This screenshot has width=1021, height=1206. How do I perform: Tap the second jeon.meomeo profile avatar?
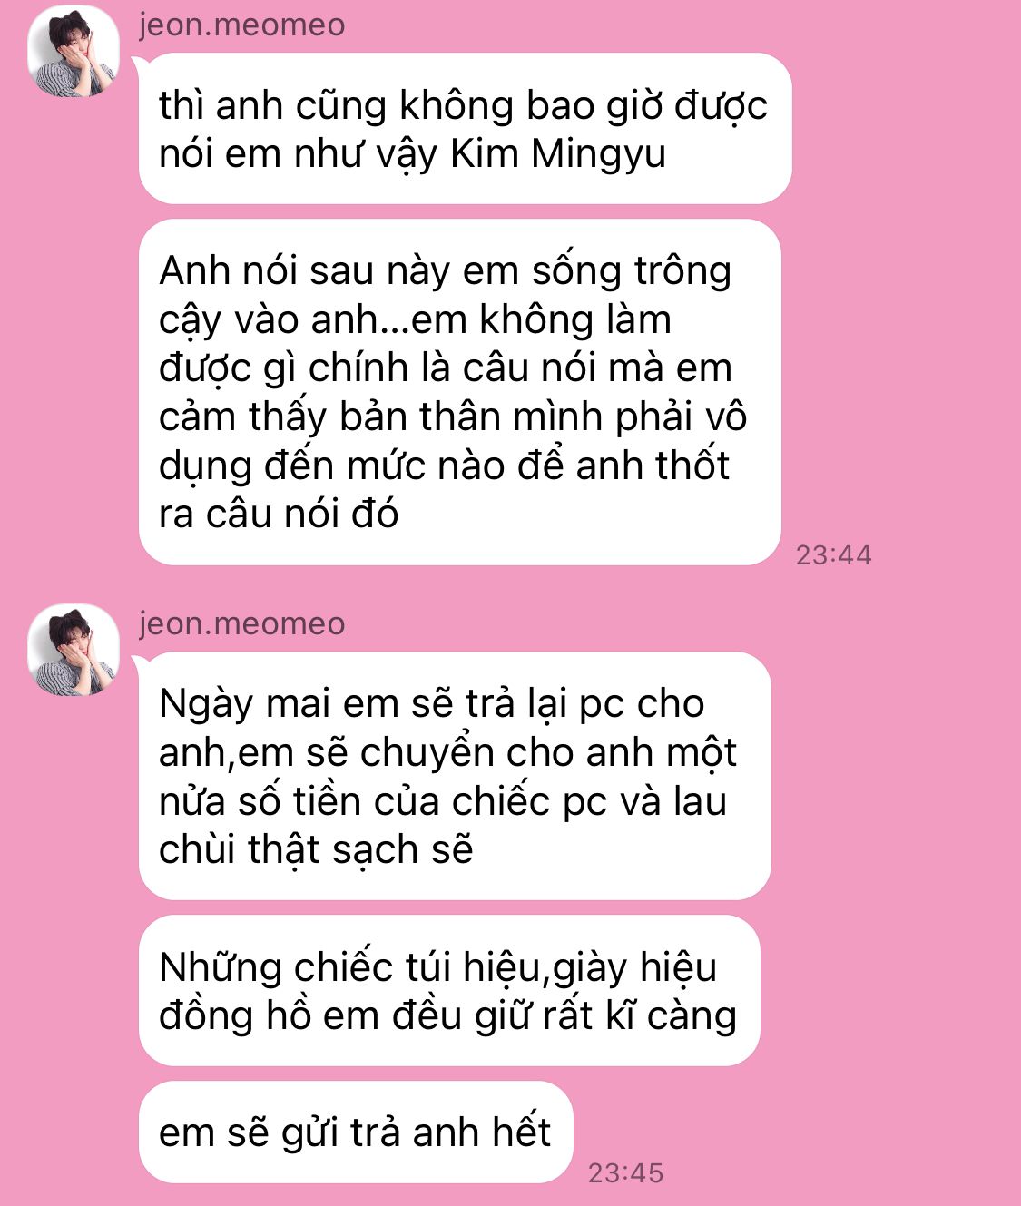click(74, 650)
